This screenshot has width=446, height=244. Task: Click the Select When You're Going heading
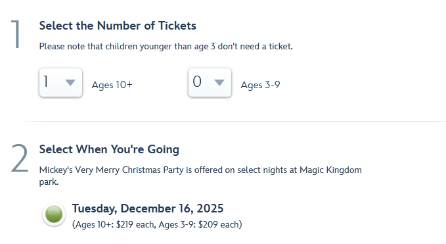[x=109, y=149]
